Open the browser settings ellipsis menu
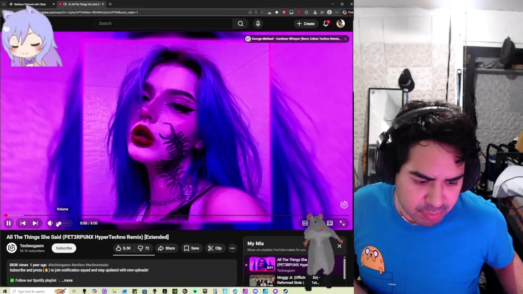This screenshot has height=294, width=523. pyautogui.click(x=337, y=12)
